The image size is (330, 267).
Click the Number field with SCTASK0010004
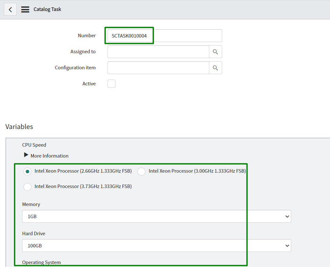click(164, 36)
